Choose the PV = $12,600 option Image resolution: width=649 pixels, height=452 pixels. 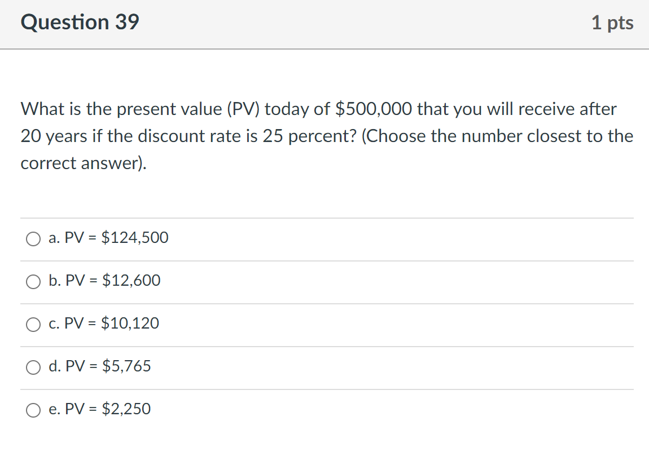[105, 281]
